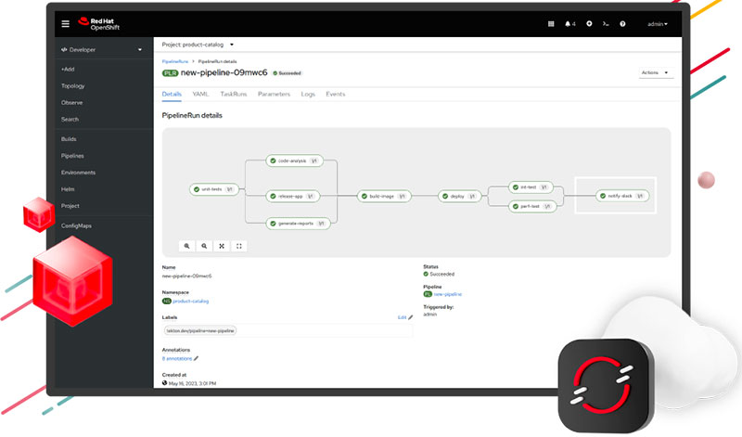Switch to the Logs tab
This screenshot has width=742, height=437.
point(308,95)
